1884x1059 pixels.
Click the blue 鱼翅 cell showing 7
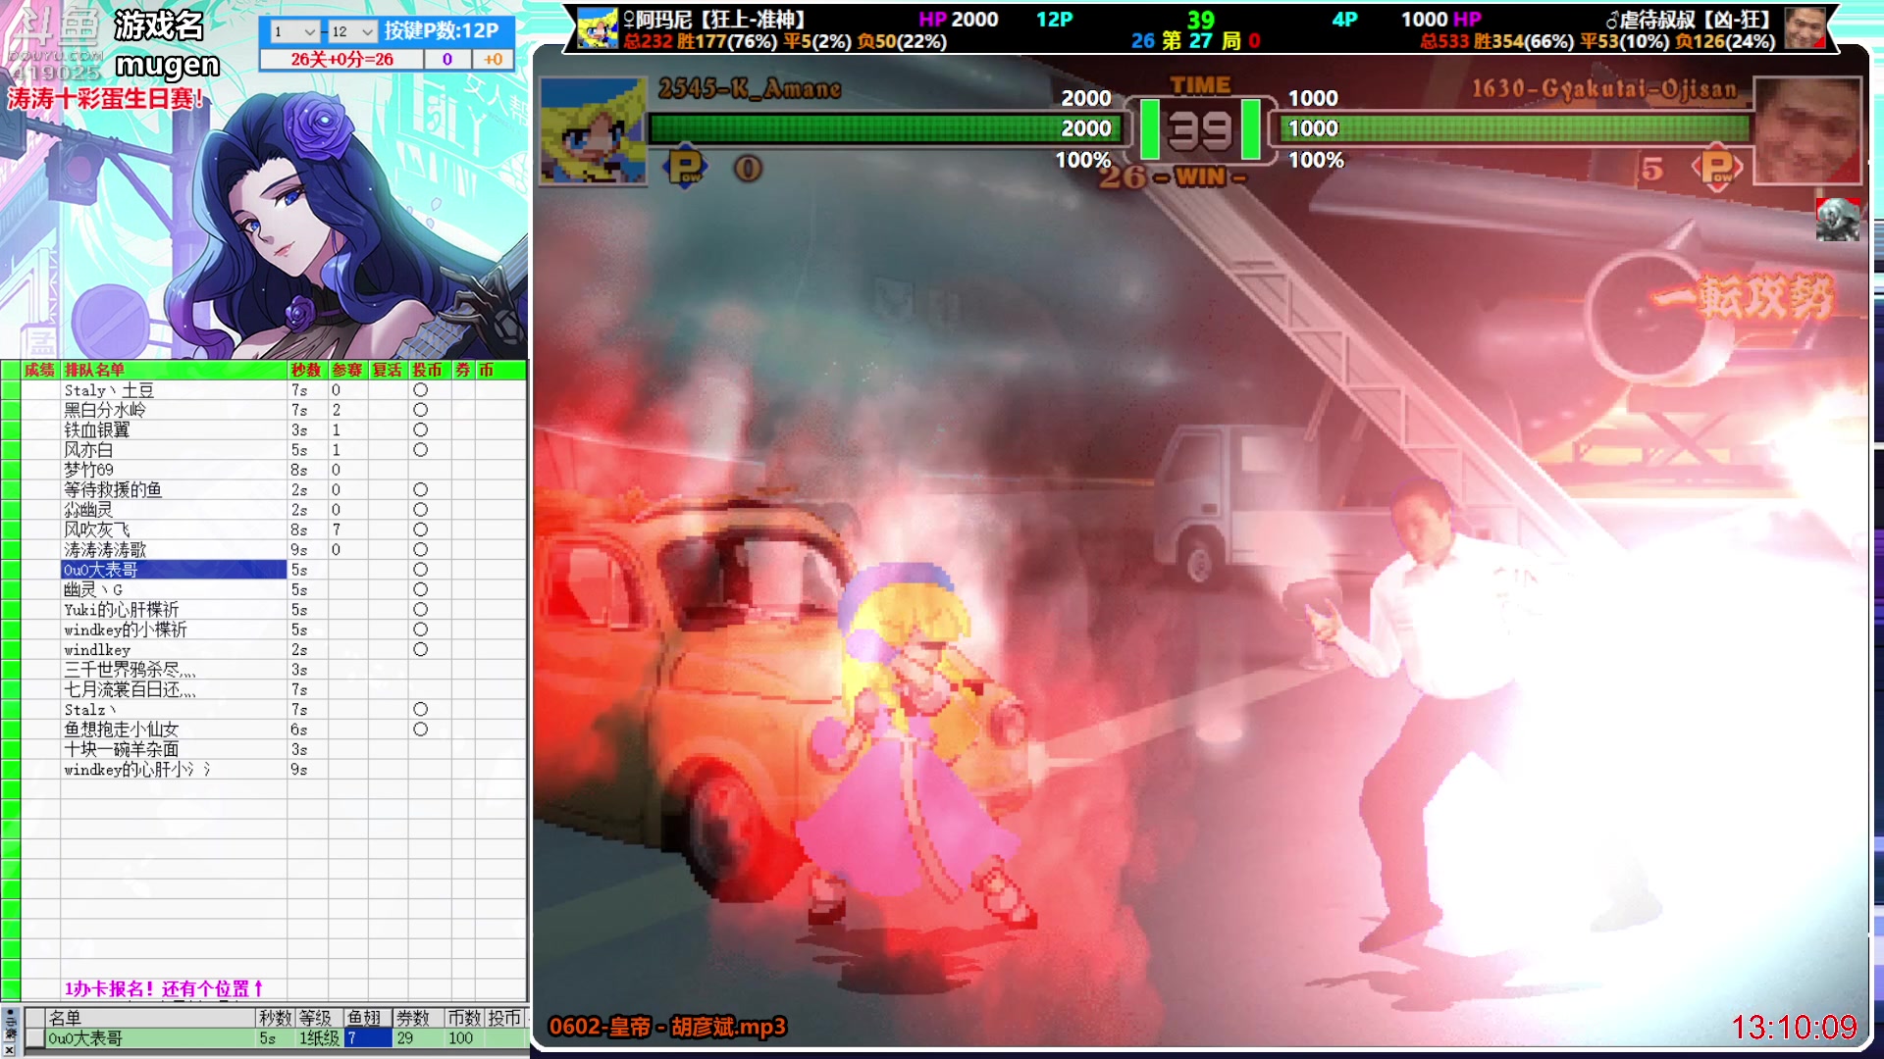coord(367,1037)
